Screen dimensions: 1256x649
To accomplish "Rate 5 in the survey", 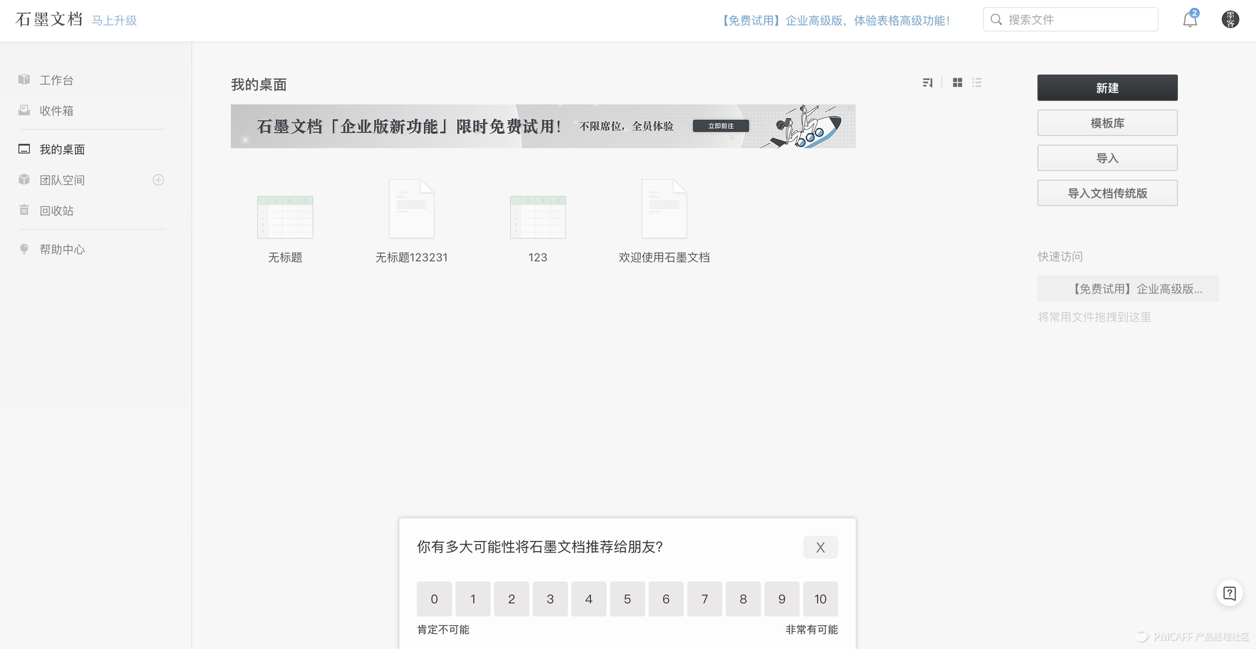I will (x=627, y=599).
